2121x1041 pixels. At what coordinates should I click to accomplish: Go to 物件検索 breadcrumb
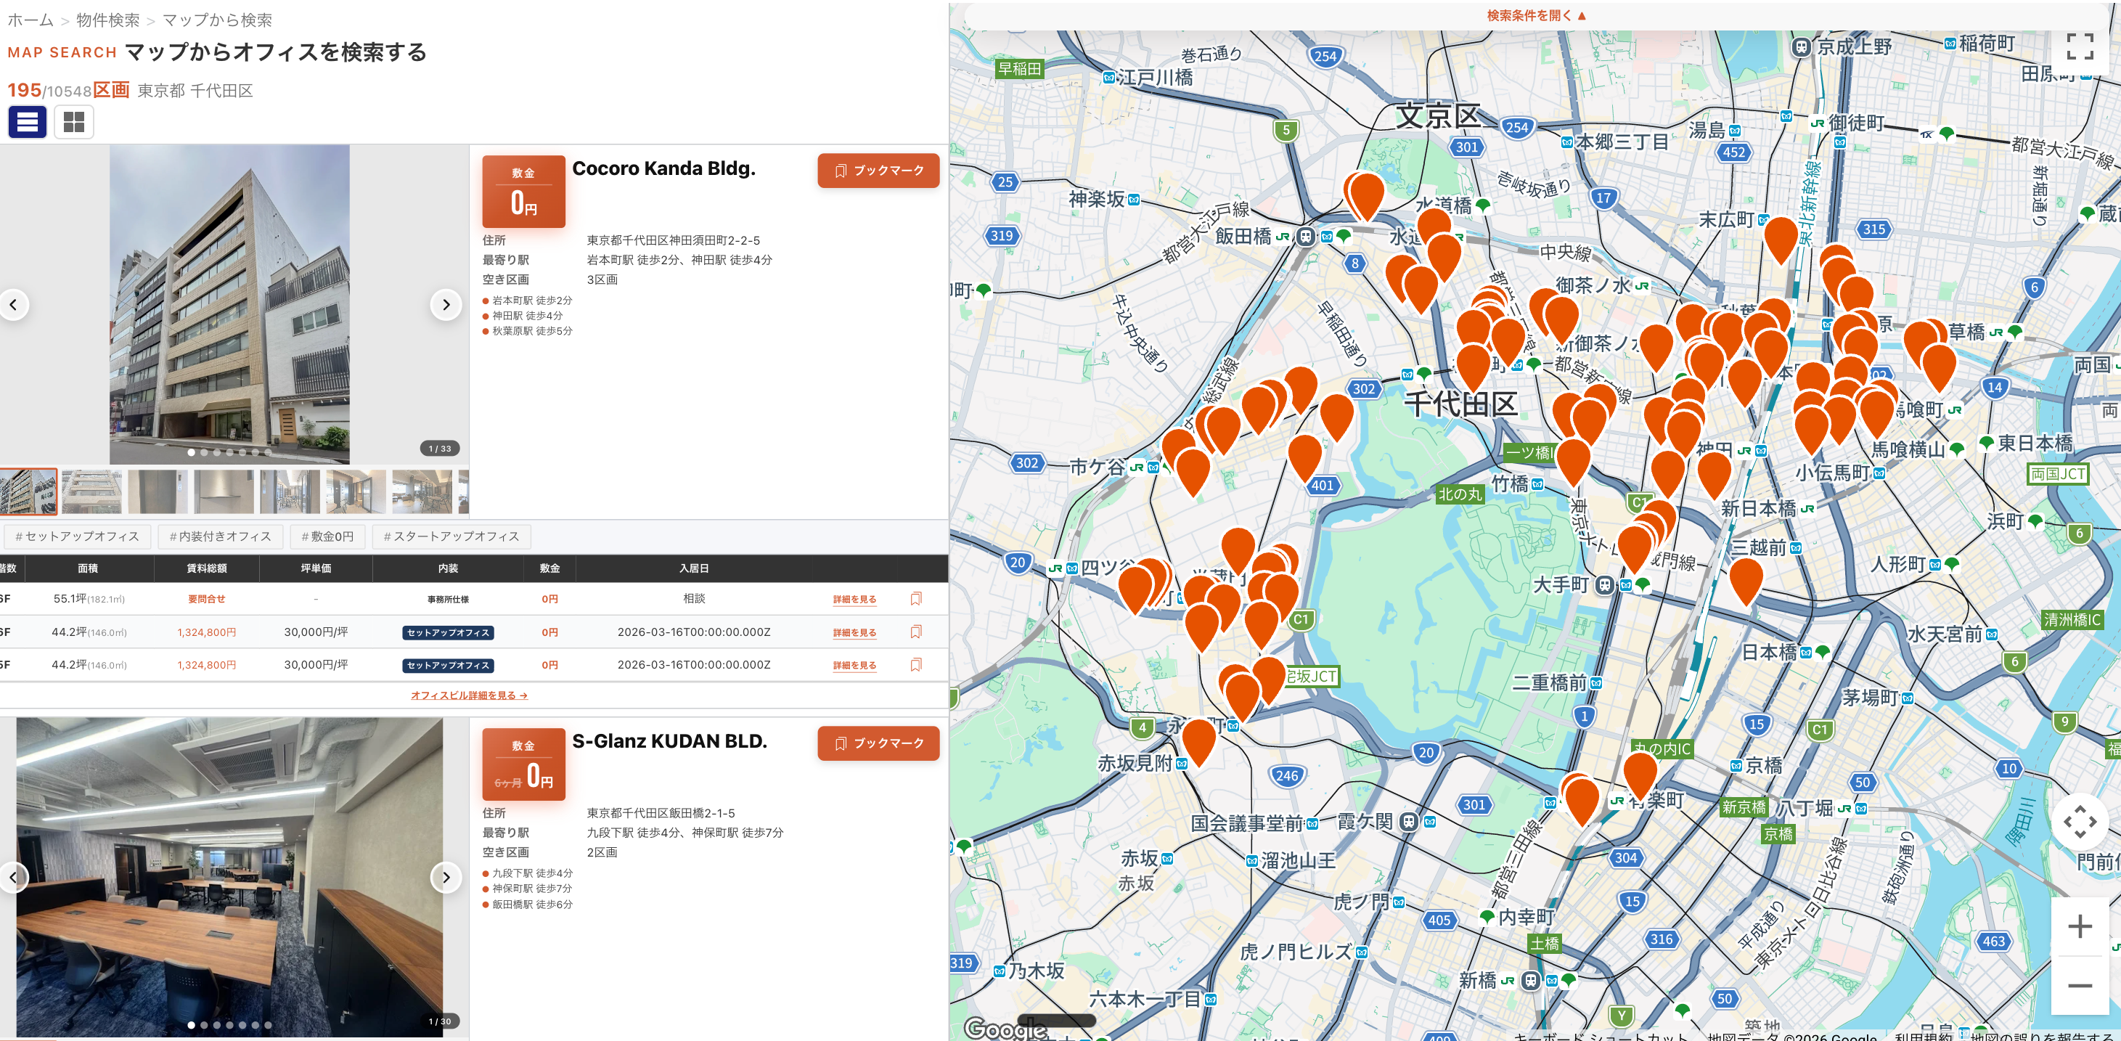108,20
